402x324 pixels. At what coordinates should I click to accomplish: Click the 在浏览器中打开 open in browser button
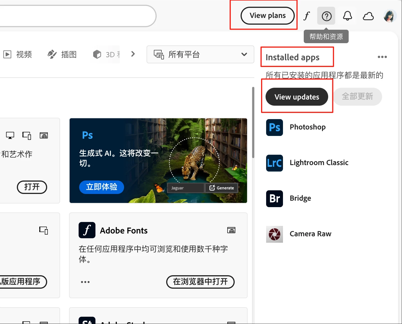click(x=200, y=282)
